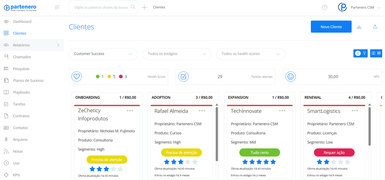
Task: Click the yellow health score count 5
Action: [x=114, y=77]
